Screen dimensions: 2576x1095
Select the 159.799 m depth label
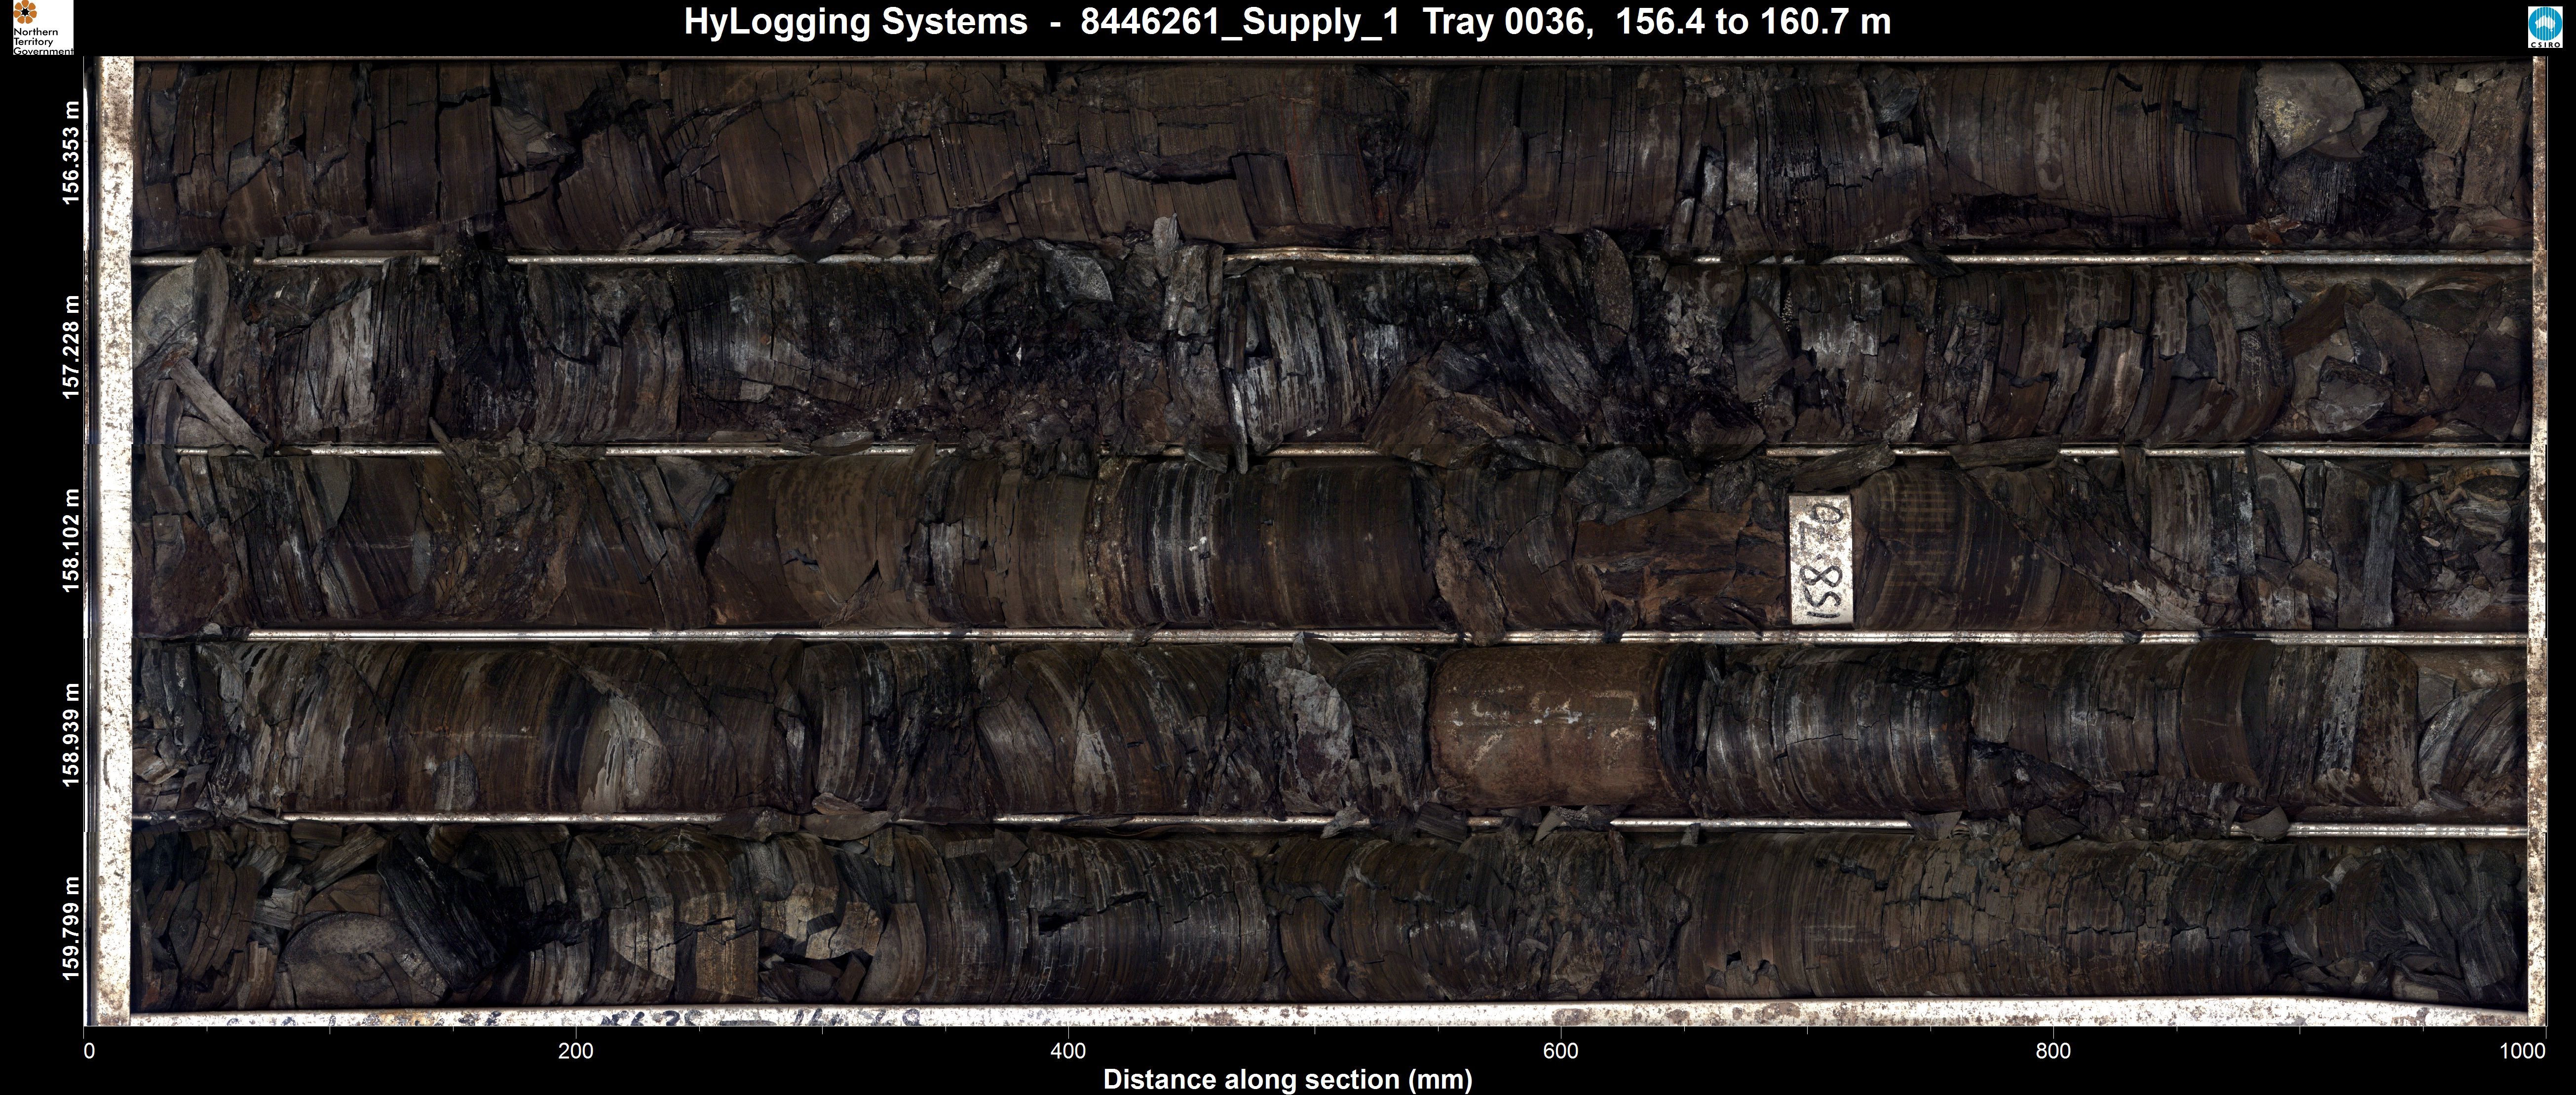pos(71,929)
